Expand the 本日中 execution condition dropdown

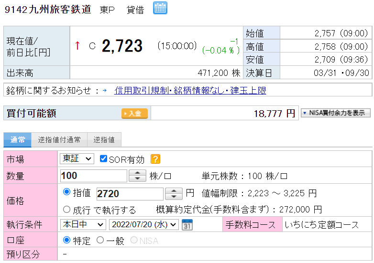tap(83, 225)
